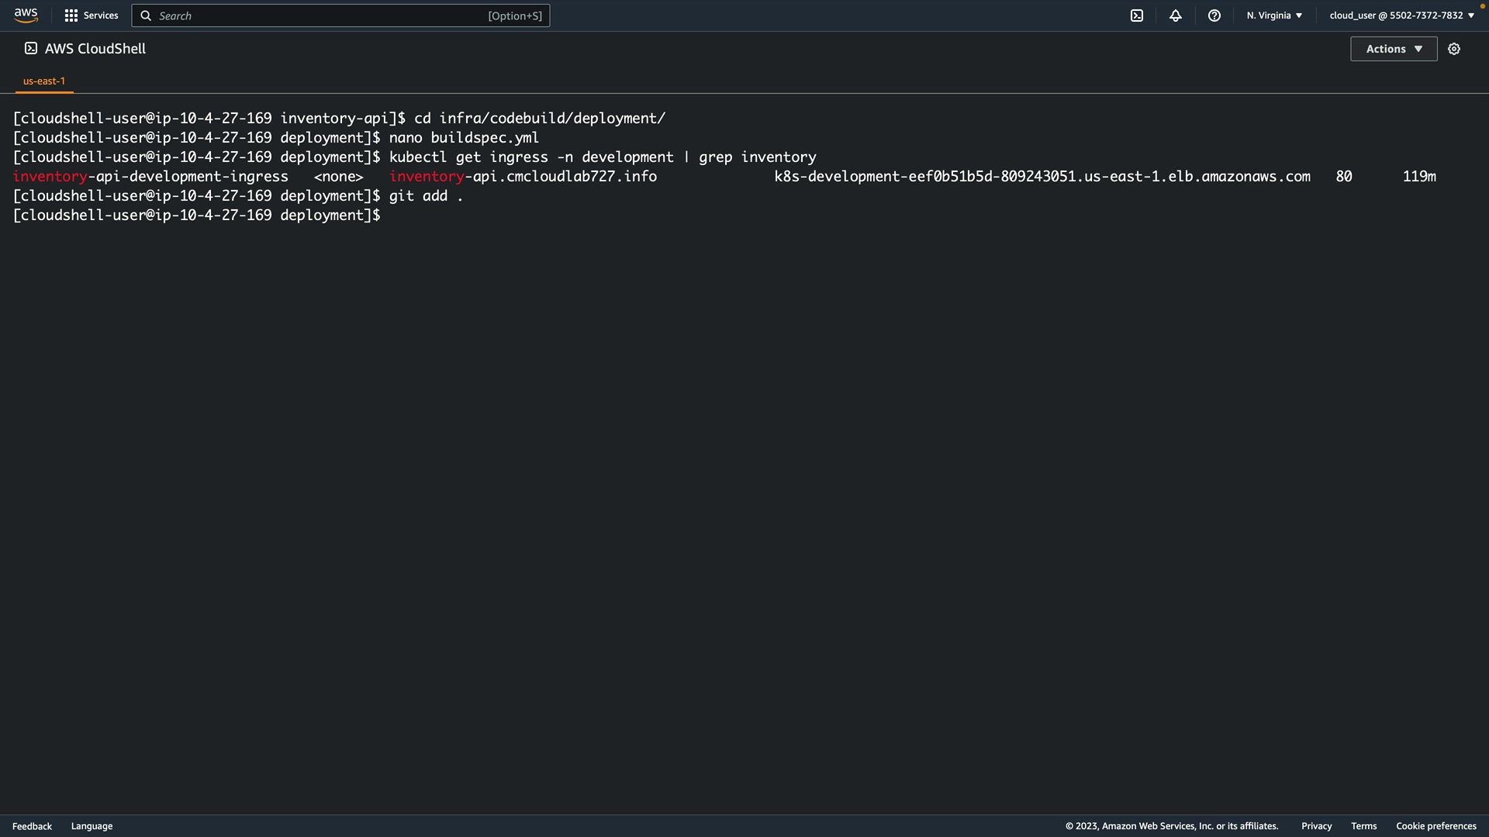This screenshot has height=837, width=1489.
Task: Open the notifications bell
Action: pos(1176,15)
